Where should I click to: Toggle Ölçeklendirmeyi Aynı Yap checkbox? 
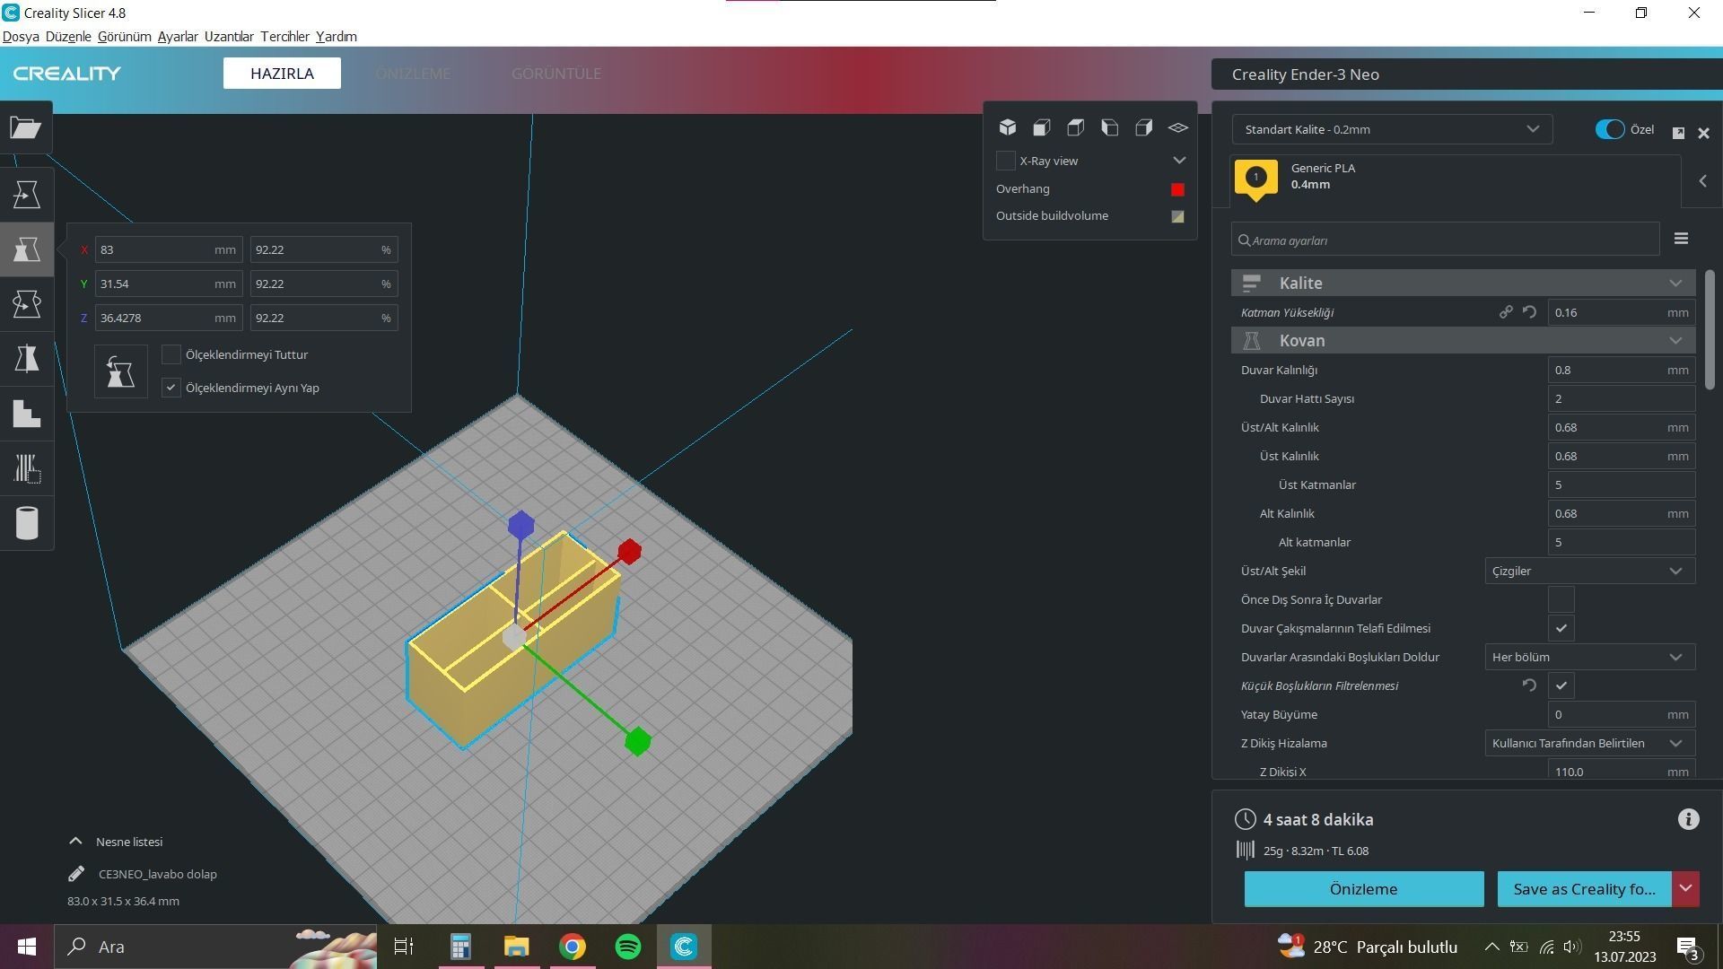(171, 388)
